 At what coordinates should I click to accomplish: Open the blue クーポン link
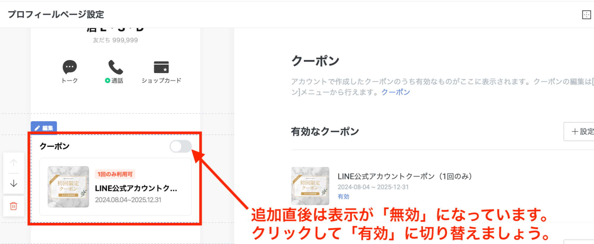[396, 92]
